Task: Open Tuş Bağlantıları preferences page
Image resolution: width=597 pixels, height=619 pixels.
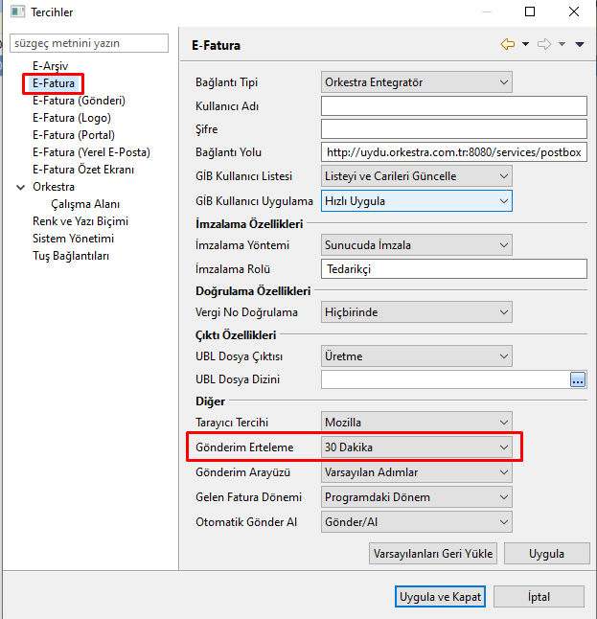Action: (x=71, y=256)
